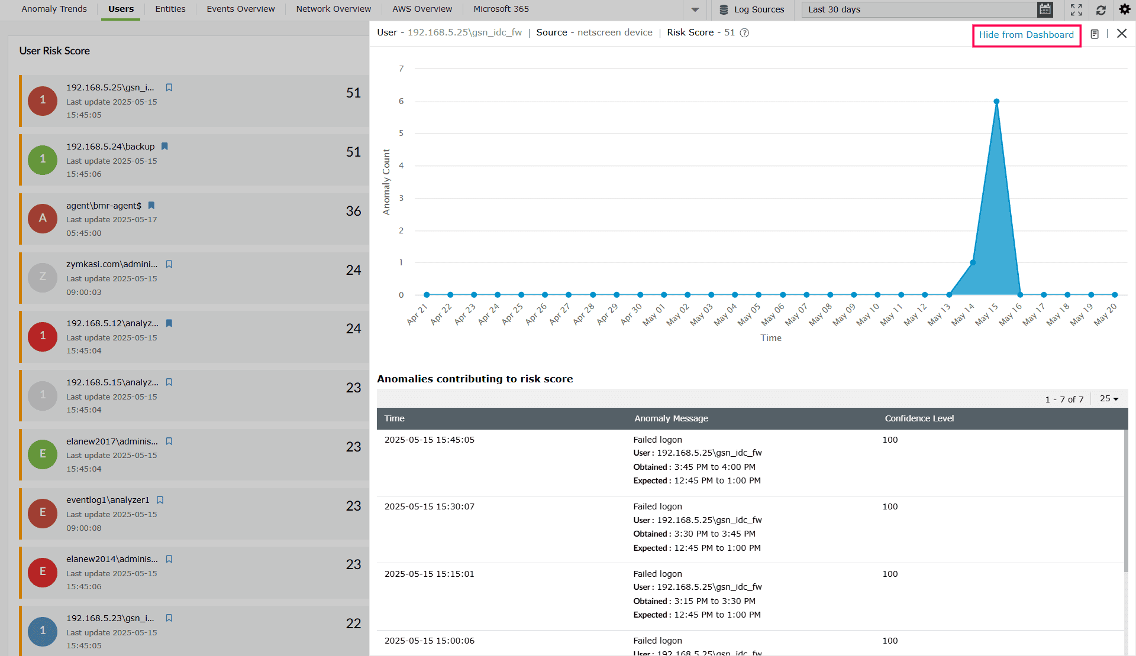Click Hide from Dashboard link
The image size is (1136, 656).
pos(1027,35)
